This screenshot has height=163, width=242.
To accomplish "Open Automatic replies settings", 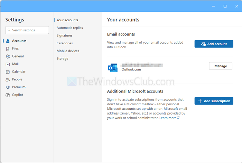I will click(x=69, y=28).
